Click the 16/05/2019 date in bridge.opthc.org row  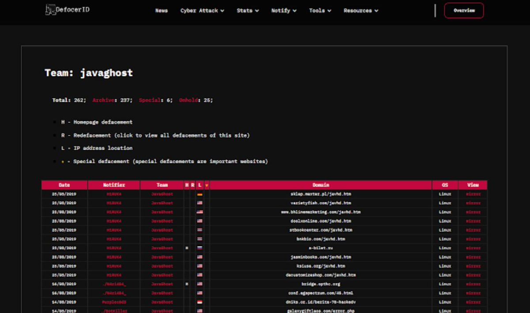(x=64, y=284)
